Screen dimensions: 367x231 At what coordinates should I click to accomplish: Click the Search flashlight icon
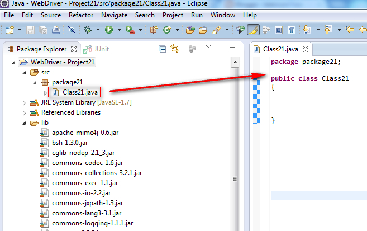[x=217, y=30]
